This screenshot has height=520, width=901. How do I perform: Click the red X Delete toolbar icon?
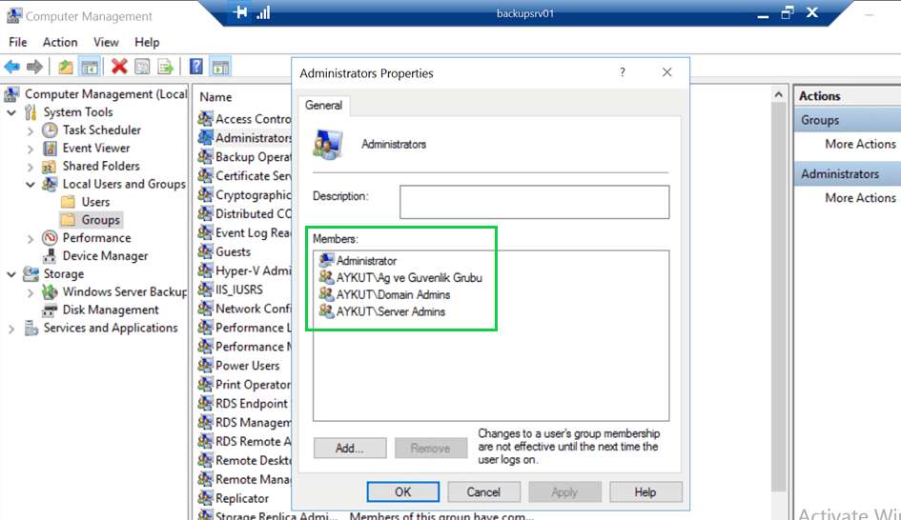119,67
